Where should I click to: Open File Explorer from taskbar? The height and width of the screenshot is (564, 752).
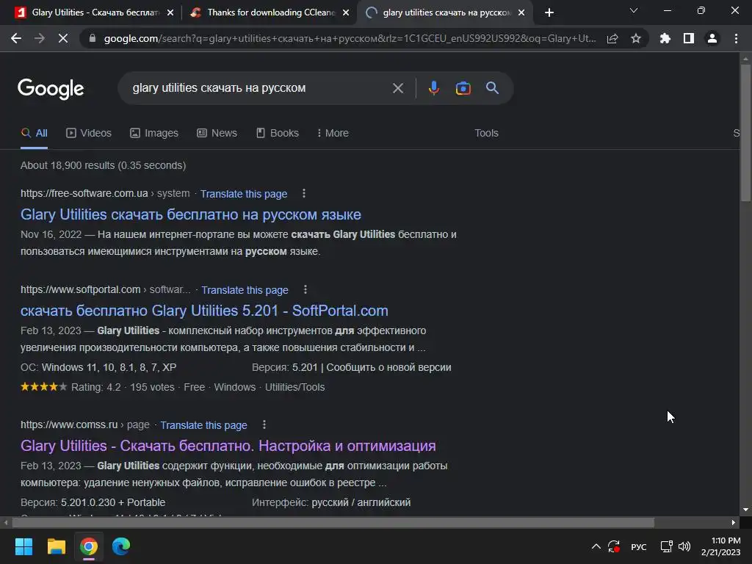pos(56,546)
